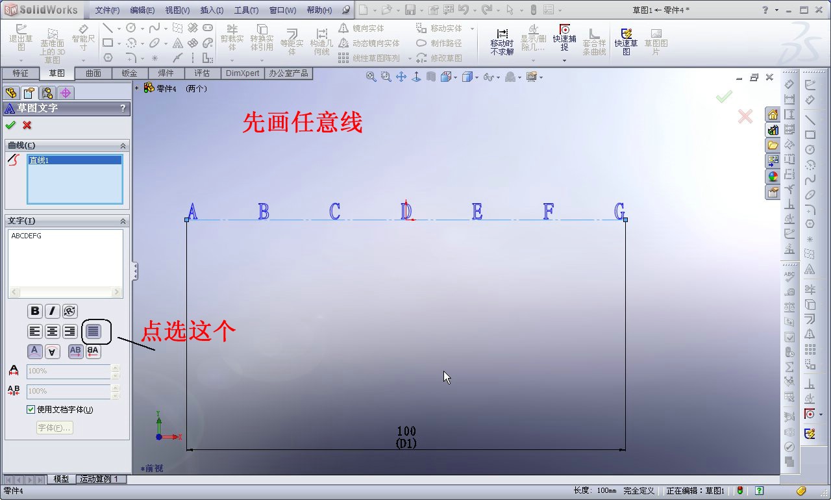Select the Spline sketch tool

[x=154, y=28]
